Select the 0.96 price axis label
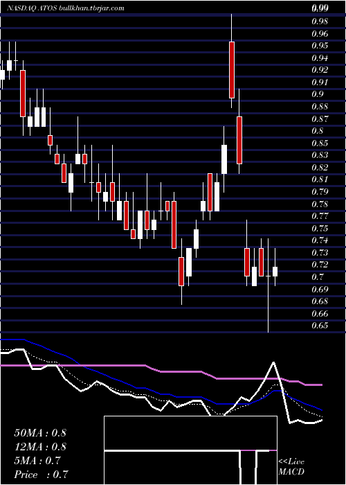Viewport: 346px width, 485px height. click(x=320, y=33)
